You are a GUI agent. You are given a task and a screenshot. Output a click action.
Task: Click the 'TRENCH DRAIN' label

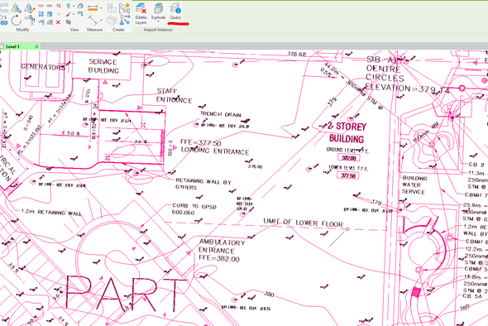point(220,114)
